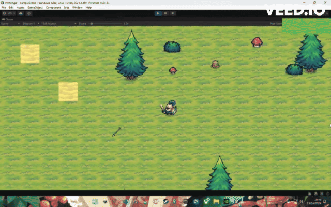
Task: Open the notifications bell in the system tray
Action: 325,201
